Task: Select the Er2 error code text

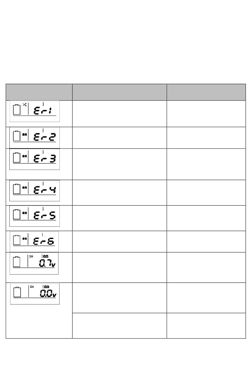Action: click(45, 137)
